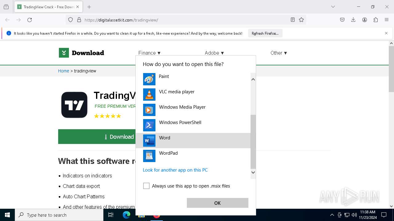
Task: Toggle reader view icon in address bar
Action: pyautogui.click(x=293, y=20)
